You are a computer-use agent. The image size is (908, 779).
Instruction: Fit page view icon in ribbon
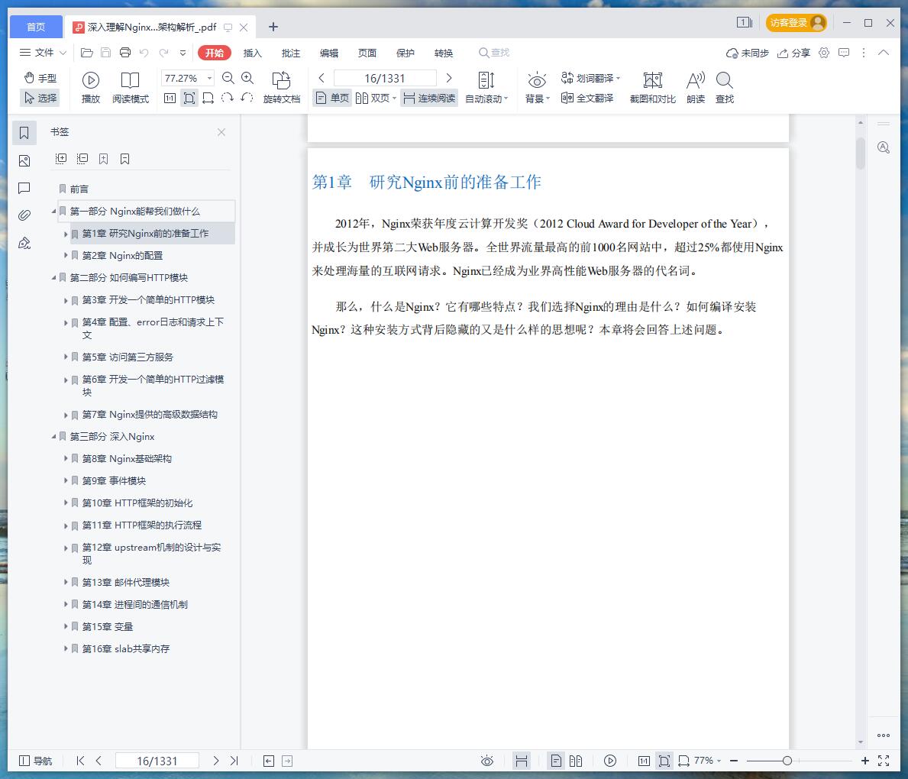pos(189,98)
